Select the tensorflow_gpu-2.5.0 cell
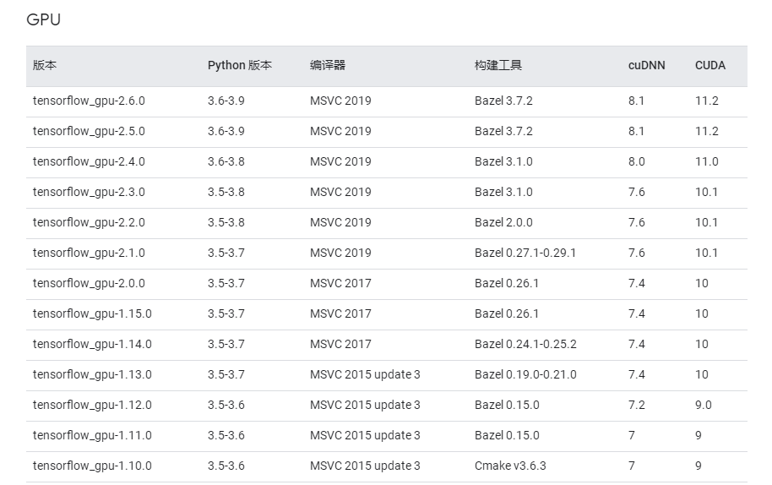Screen dimensions: 772x485 click(x=89, y=132)
